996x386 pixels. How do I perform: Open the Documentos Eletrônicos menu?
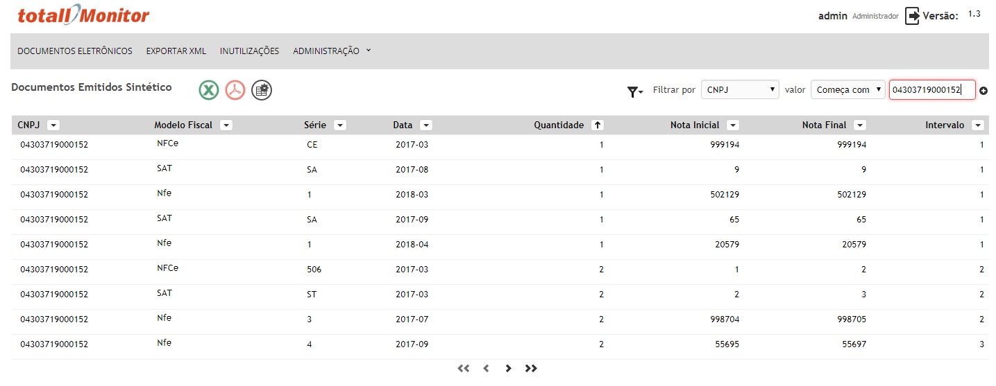(x=75, y=51)
